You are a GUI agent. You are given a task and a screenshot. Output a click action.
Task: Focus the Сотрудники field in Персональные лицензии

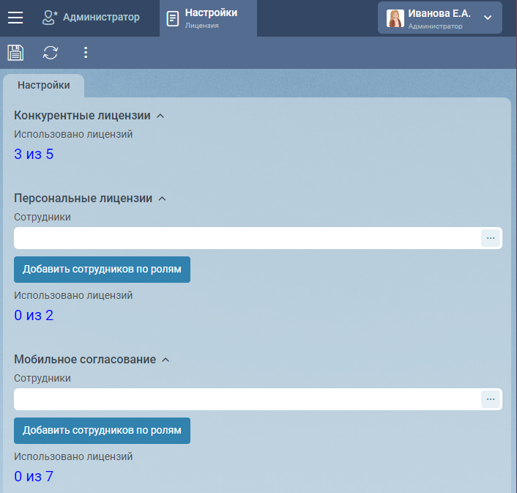point(246,238)
